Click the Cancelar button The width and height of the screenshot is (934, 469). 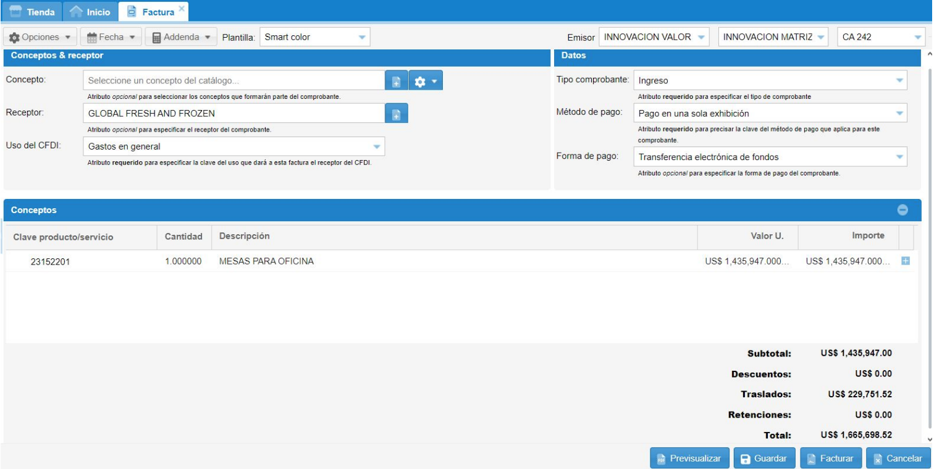tap(898, 458)
